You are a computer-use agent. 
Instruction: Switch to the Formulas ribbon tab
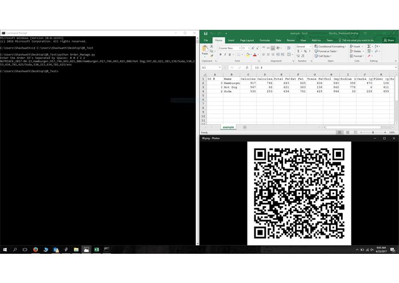[265, 40]
